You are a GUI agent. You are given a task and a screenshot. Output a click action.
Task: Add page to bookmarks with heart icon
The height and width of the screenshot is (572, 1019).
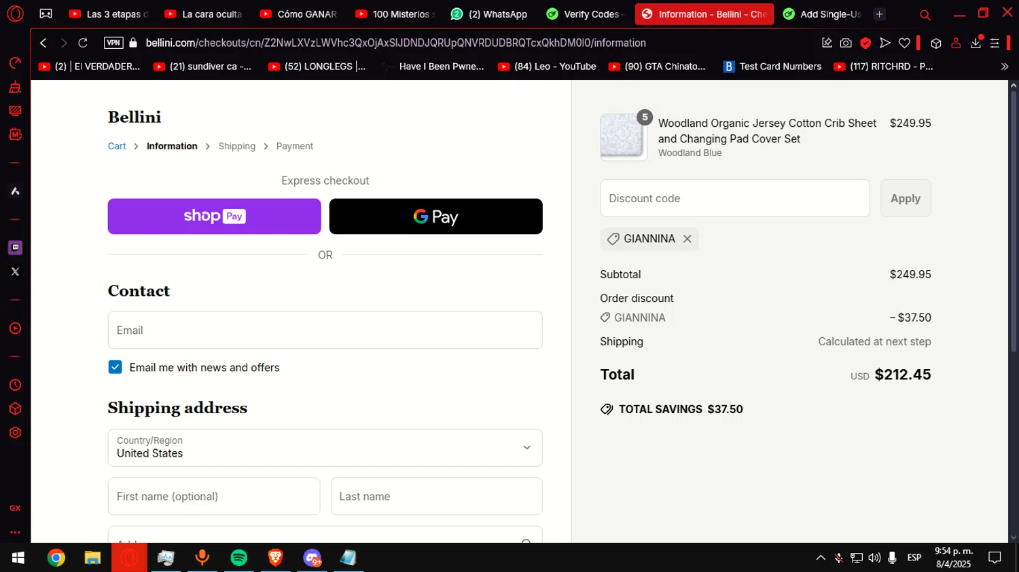tap(904, 43)
